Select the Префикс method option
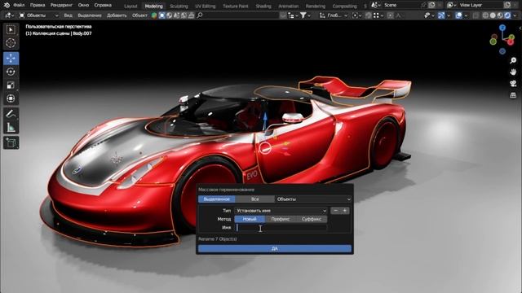The width and height of the screenshot is (522, 293). [x=280, y=219]
